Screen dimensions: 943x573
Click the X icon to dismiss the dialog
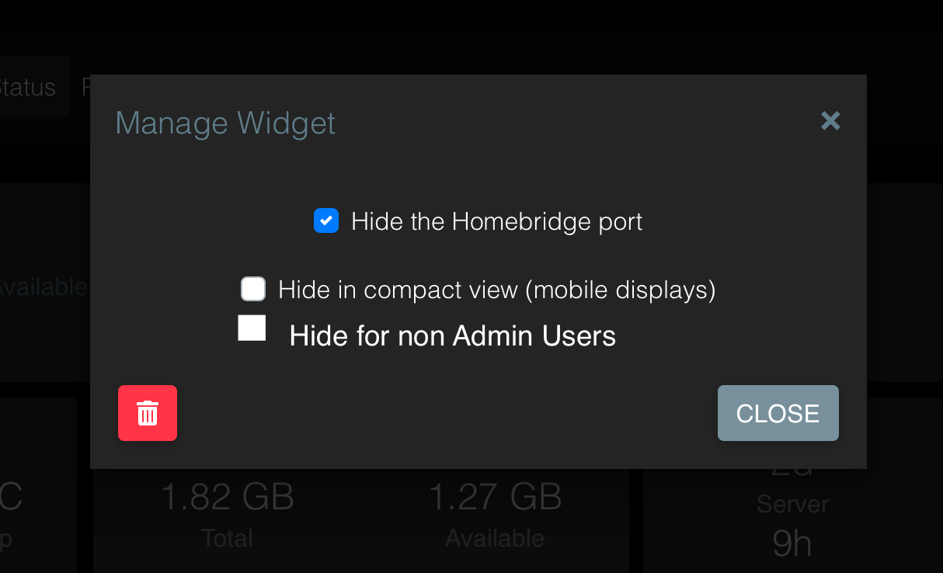(830, 121)
